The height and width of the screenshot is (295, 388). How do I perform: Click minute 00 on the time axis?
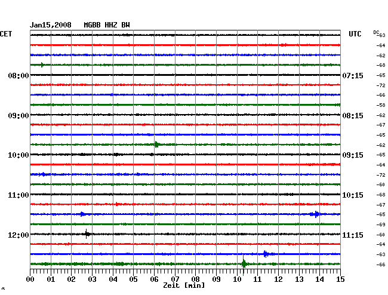(x=30, y=279)
